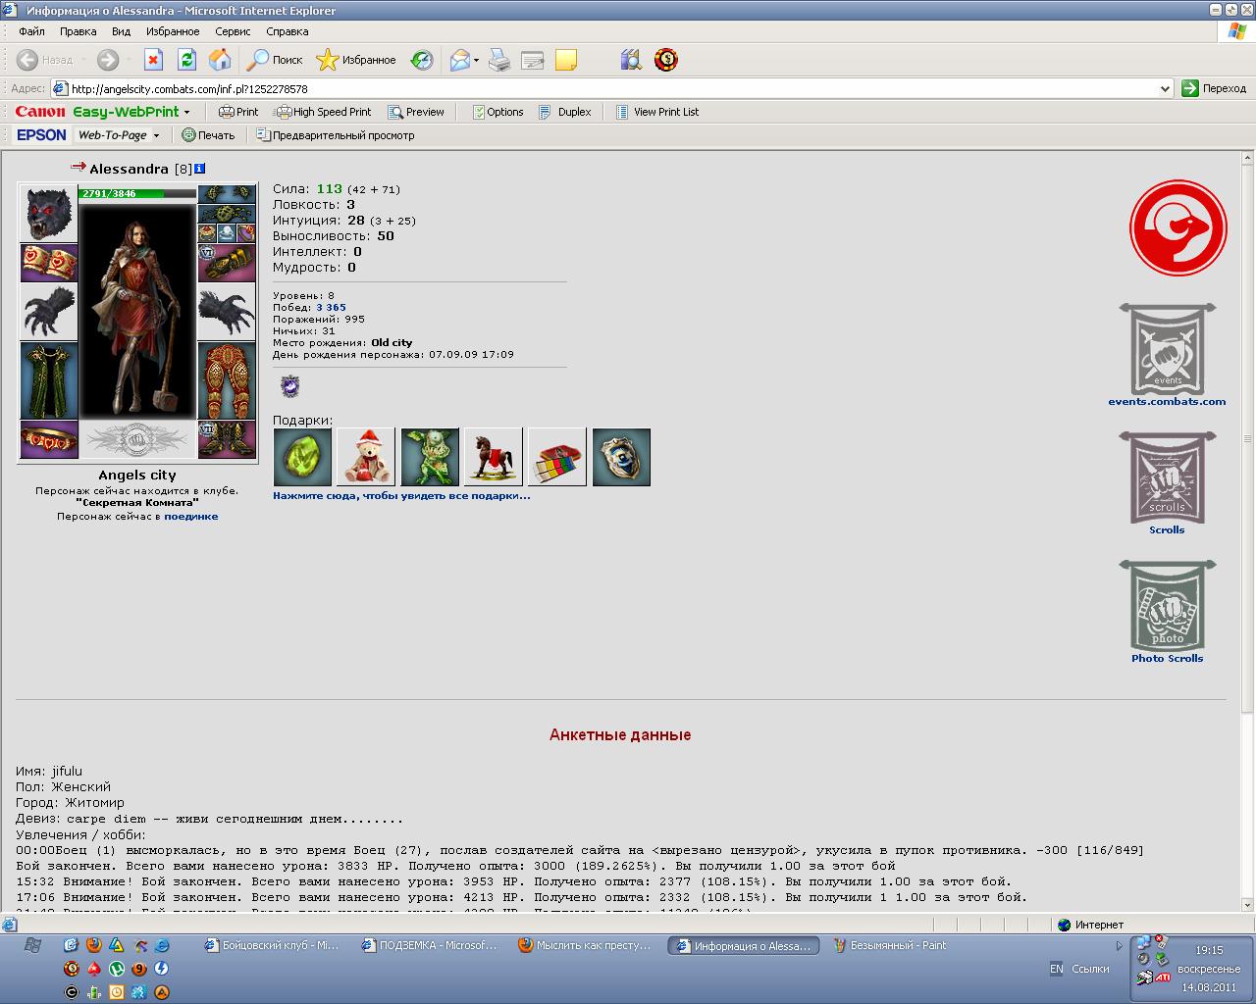1256x1004 pixels.
Task: Refresh the page with green arrows icon
Action: [x=186, y=60]
